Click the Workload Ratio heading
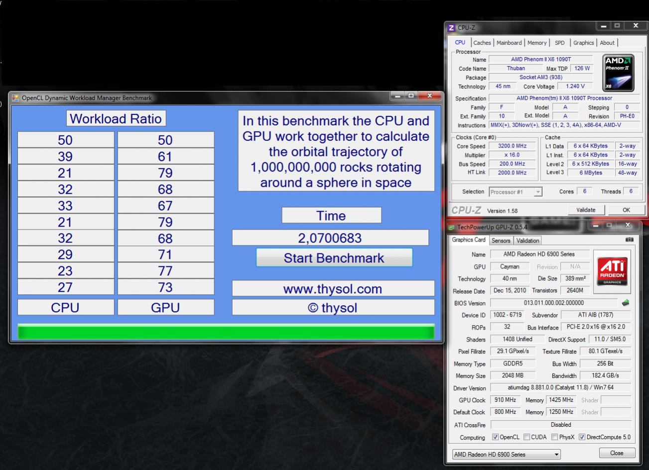The image size is (649, 470). 116,118
